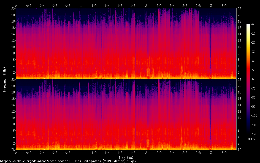Click the 0 tick on the top time axis

16,5
